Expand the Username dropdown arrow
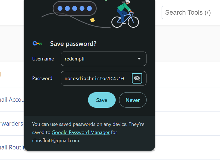The image size is (220, 166). click(x=139, y=59)
